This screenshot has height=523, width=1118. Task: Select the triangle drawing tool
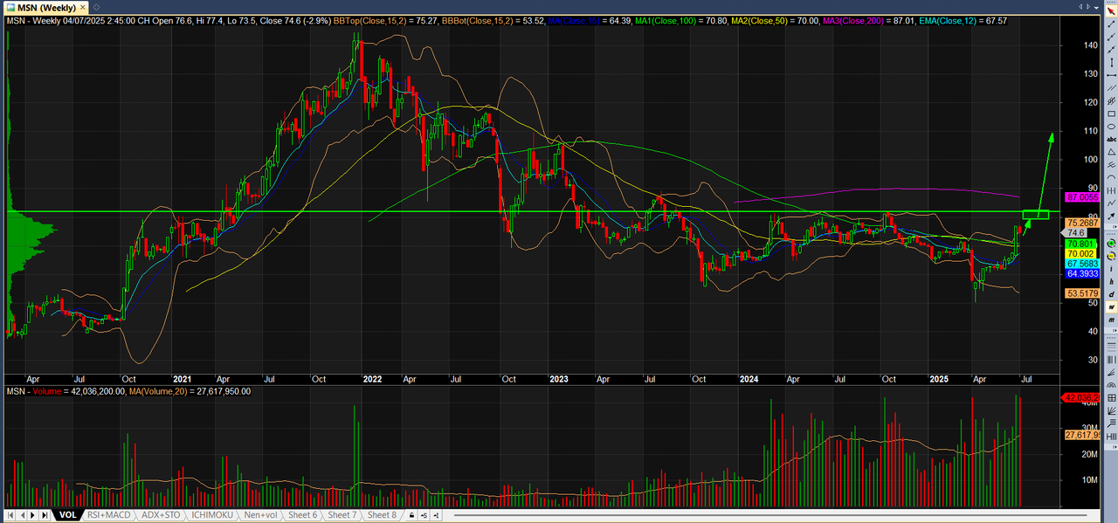click(x=1111, y=152)
